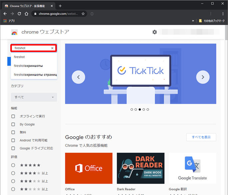Jump to fifth carousel slide dot

coord(148,109)
